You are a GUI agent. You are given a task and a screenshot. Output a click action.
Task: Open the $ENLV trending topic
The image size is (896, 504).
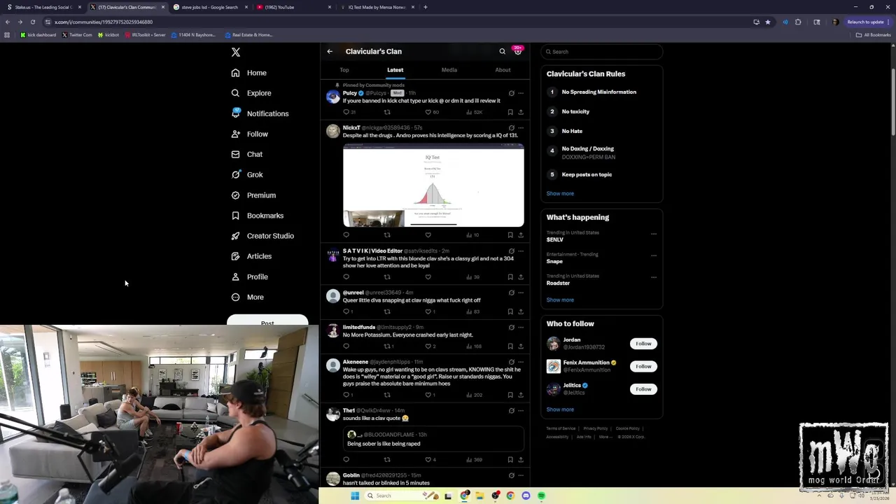555,239
